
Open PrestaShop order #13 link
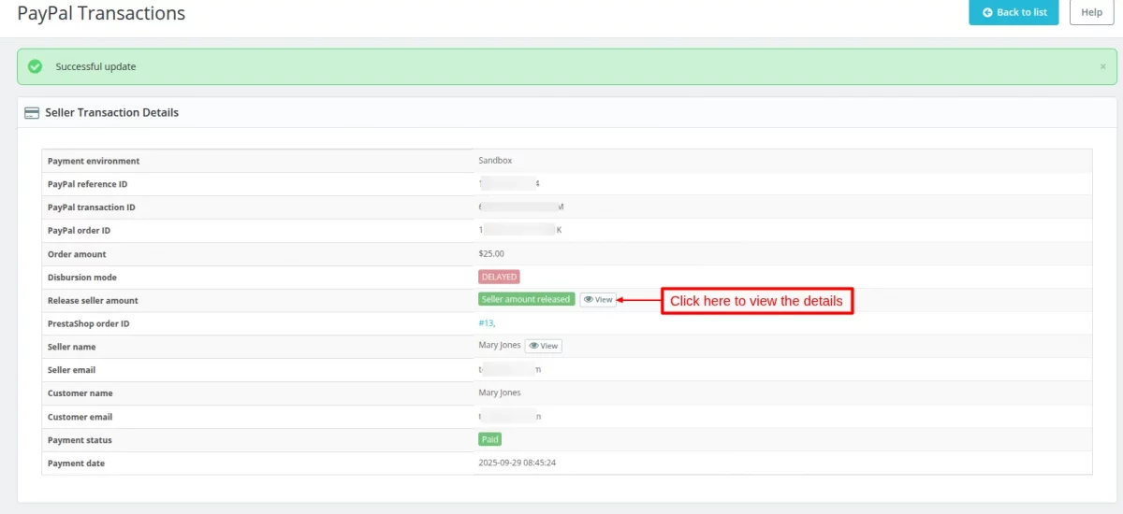486,323
